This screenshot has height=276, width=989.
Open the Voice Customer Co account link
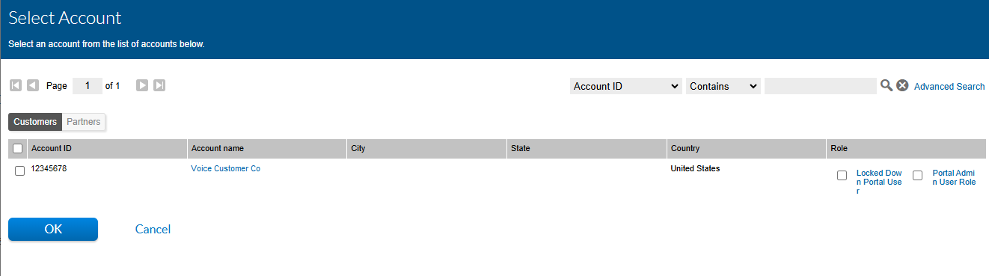click(226, 169)
